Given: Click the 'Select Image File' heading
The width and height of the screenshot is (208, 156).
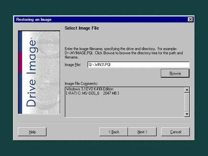Looking at the screenshot, I should [82, 28].
